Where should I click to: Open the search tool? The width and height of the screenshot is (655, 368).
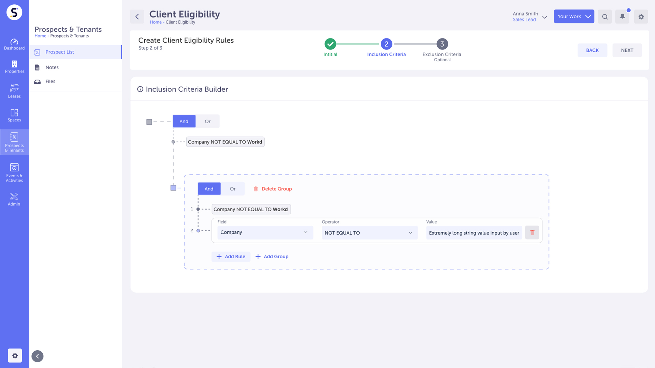[605, 16]
